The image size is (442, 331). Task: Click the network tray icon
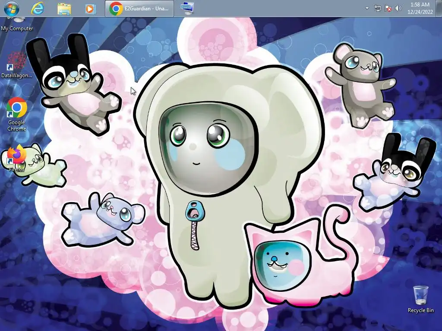(377, 9)
